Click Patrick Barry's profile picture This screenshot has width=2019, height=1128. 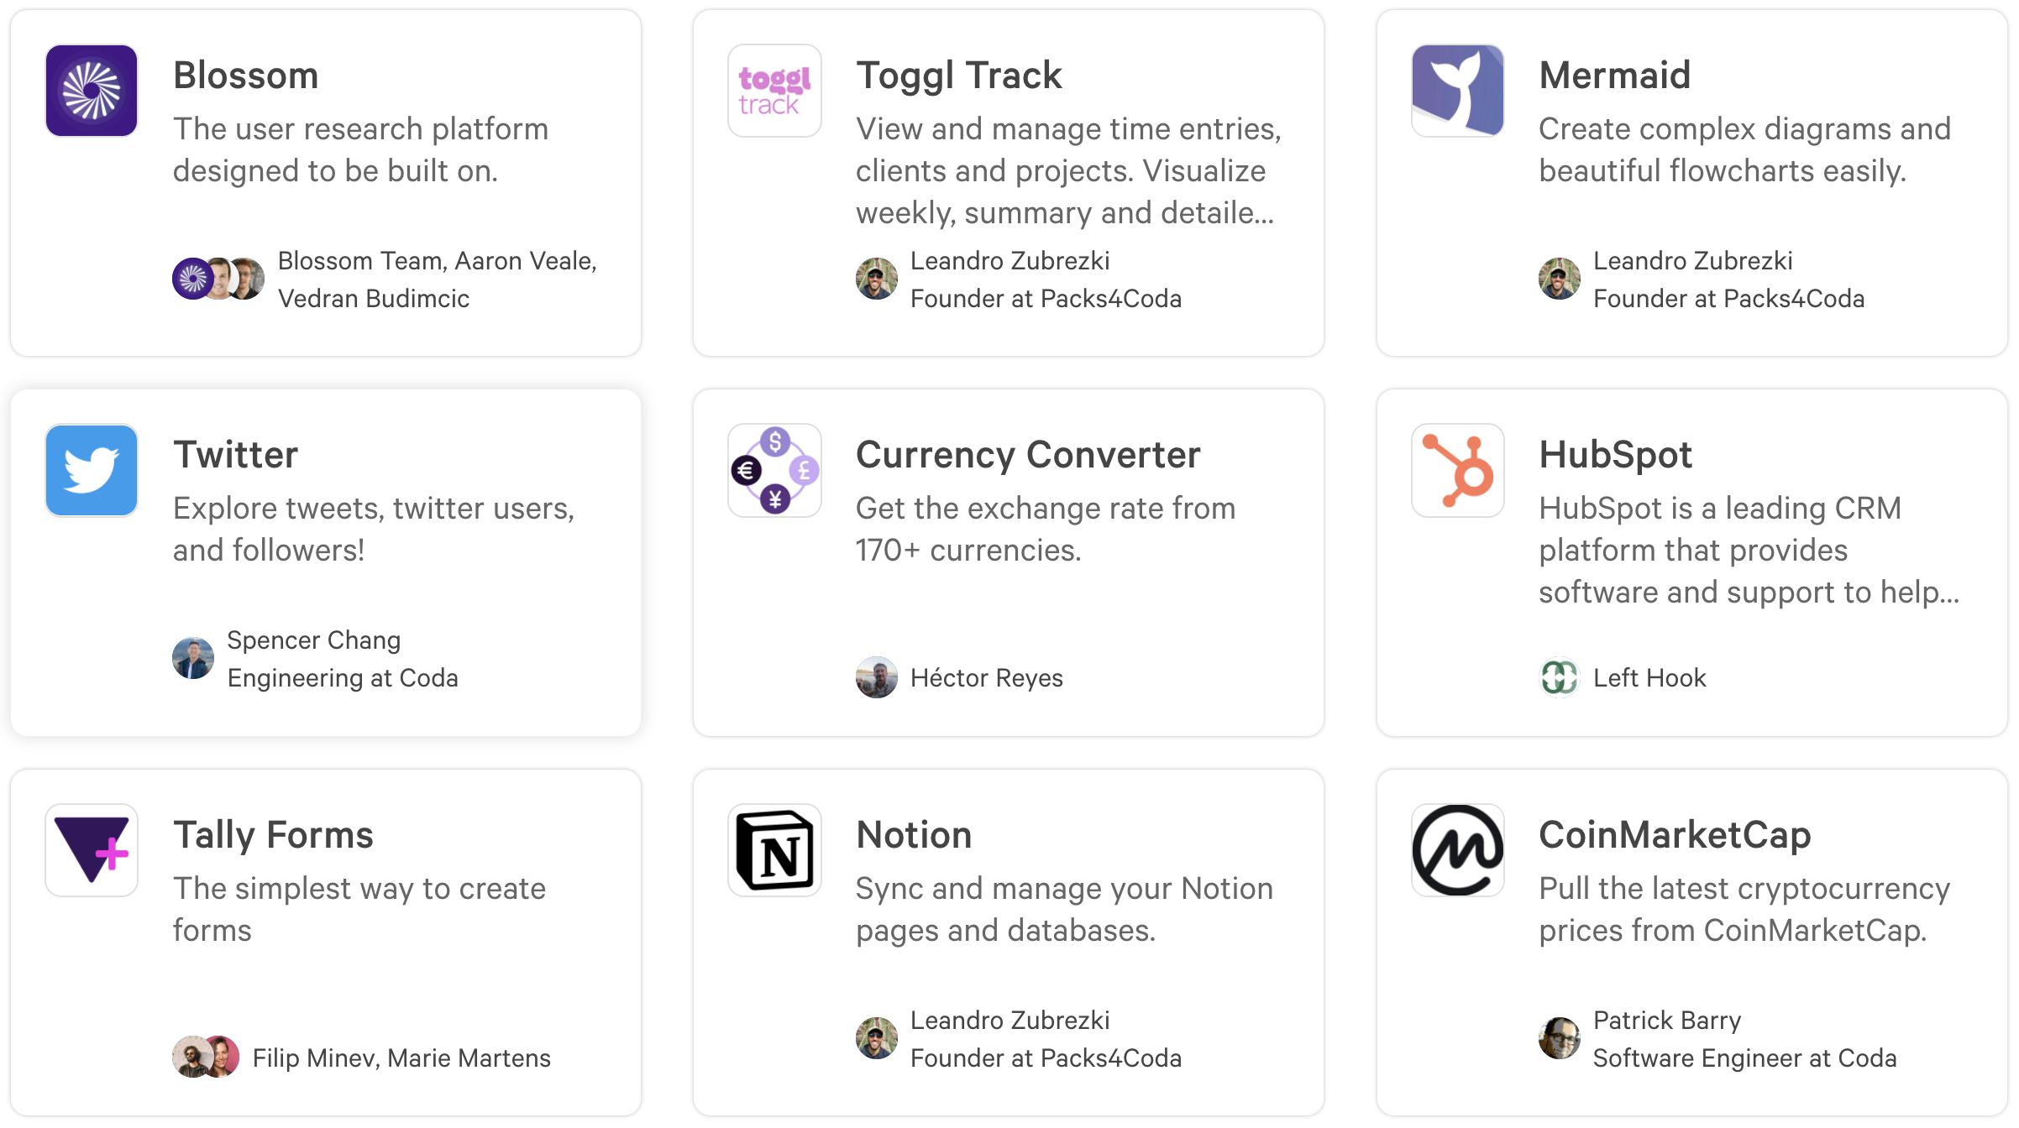[x=1560, y=1038]
